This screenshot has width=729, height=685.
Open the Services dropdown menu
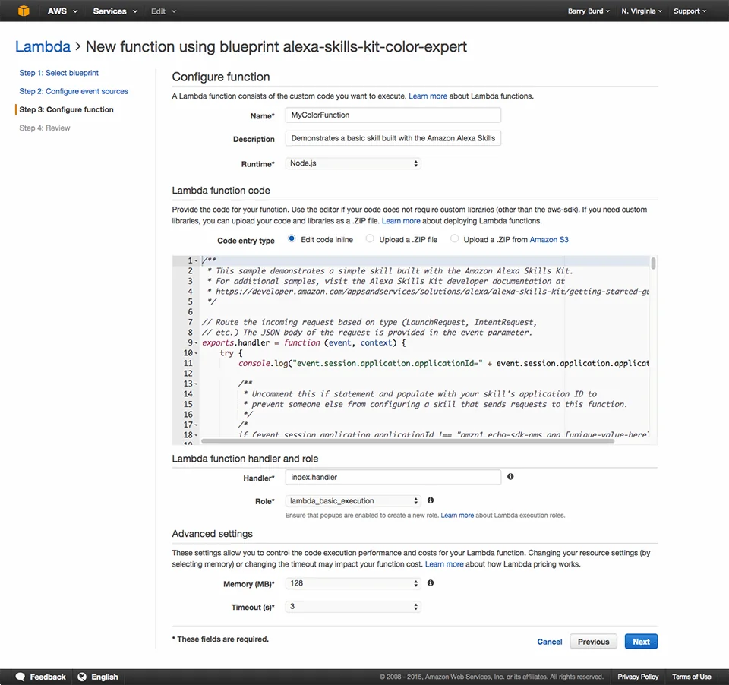point(115,11)
